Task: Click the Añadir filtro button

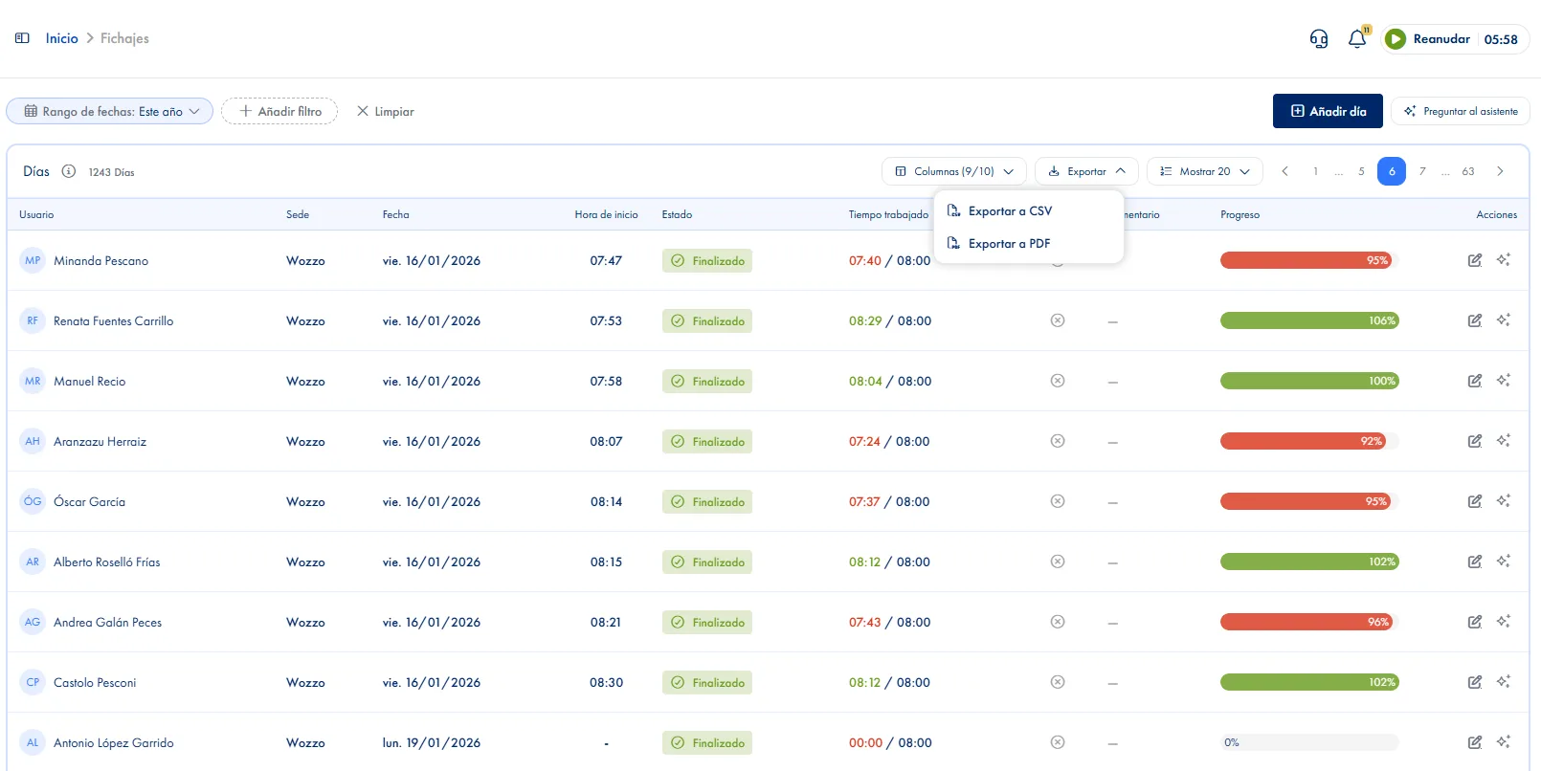Action: (x=279, y=111)
